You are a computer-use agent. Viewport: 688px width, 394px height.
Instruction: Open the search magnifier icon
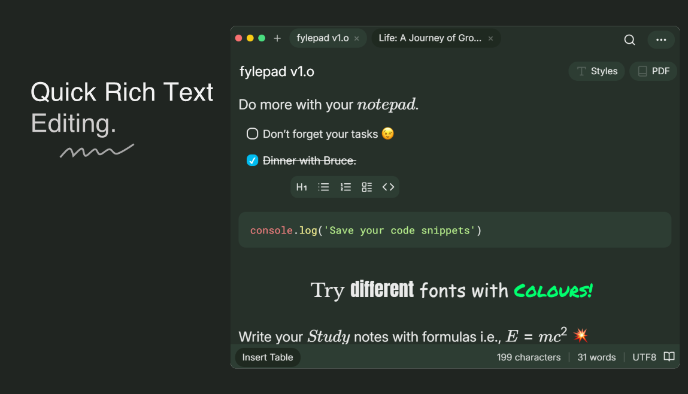click(x=629, y=40)
